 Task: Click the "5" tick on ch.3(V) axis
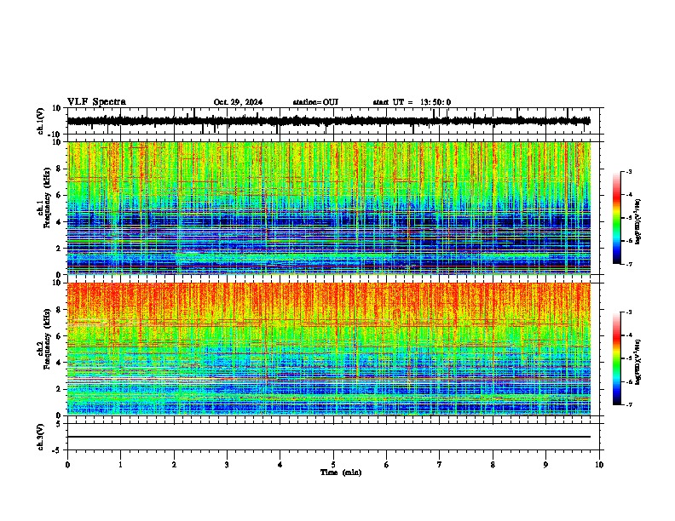[59, 423]
